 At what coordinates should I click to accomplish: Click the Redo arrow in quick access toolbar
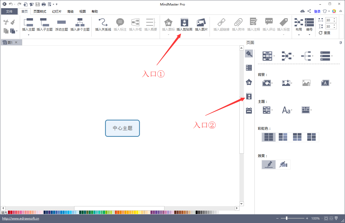pyautogui.click(x=19, y=4)
